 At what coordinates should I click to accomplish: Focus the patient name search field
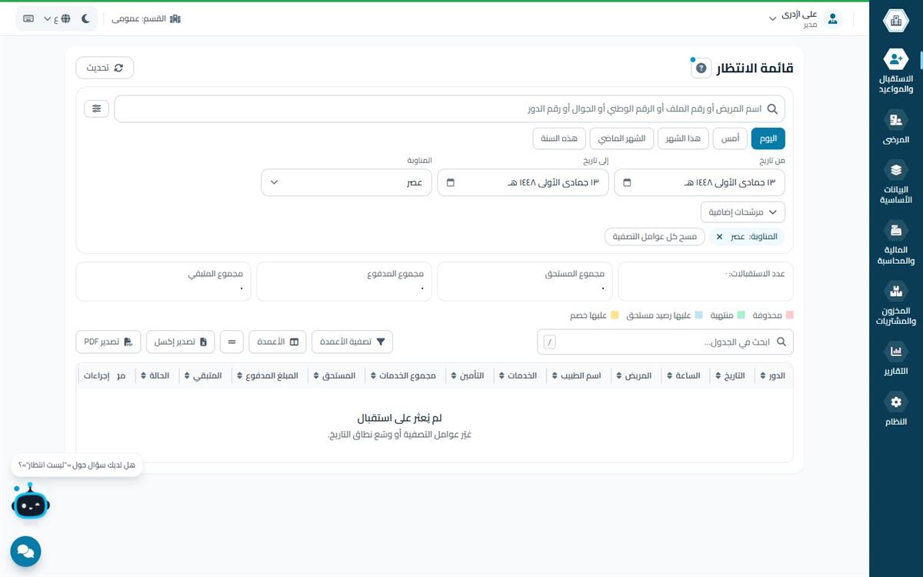pyautogui.click(x=450, y=108)
